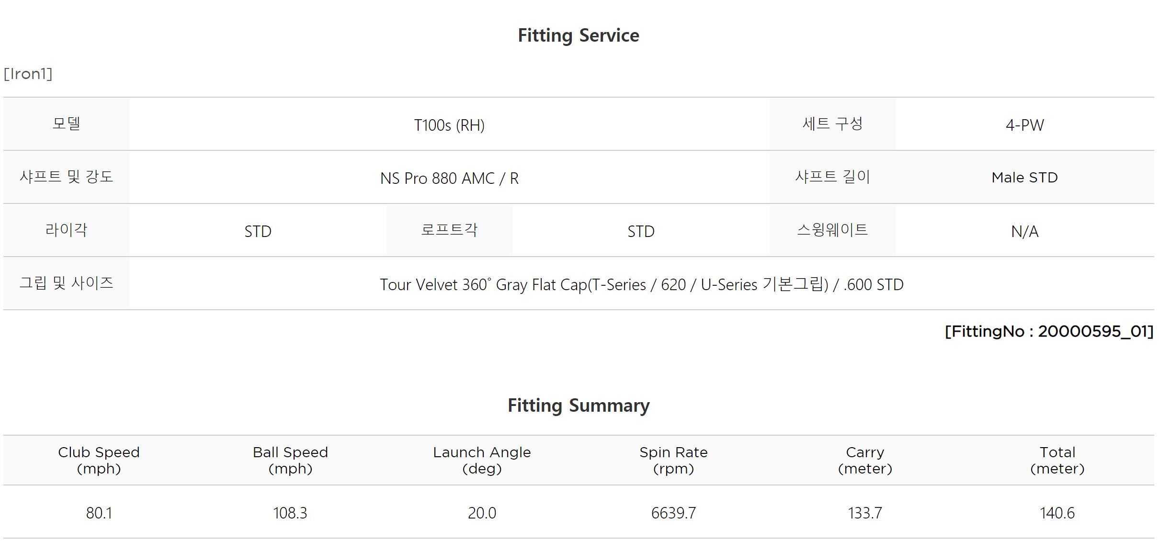The width and height of the screenshot is (1159, 552).
Task: Select the Launch Angle (deg) column header
Action: coord(482,460)
